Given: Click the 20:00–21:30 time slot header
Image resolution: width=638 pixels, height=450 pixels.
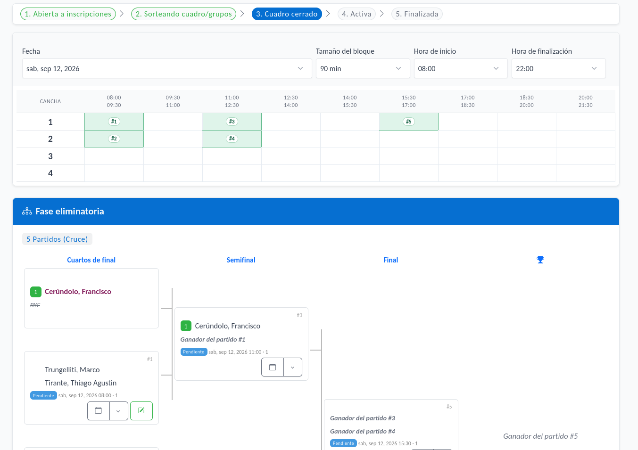Looking at the screenshot, I should pos(586,101).
